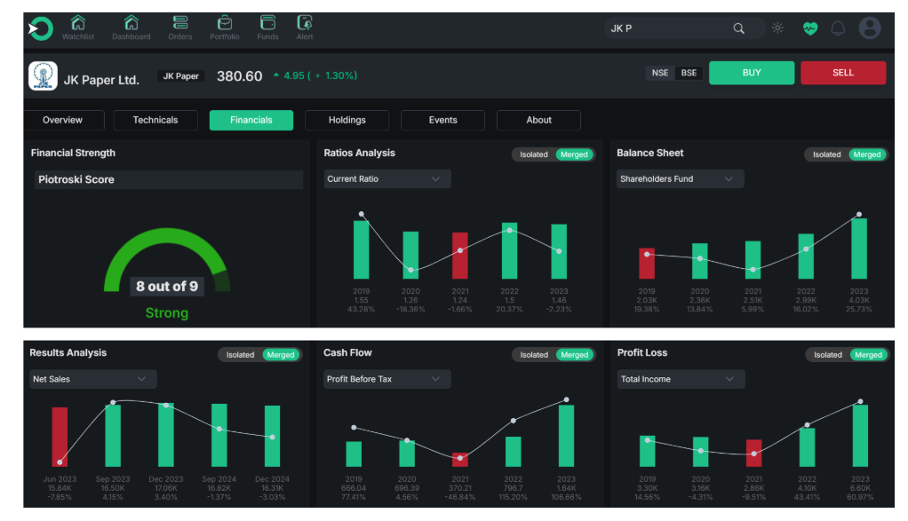Viewport: 908px width, 521px height.
Task: Set Profit Loss to Isolated
Action: pyautogui.click(x=828, y=355)
